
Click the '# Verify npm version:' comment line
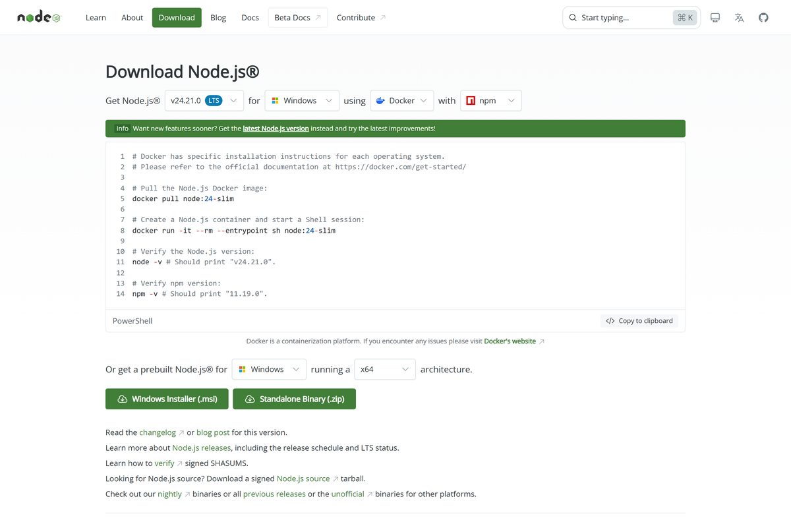(x=177, y=283)
